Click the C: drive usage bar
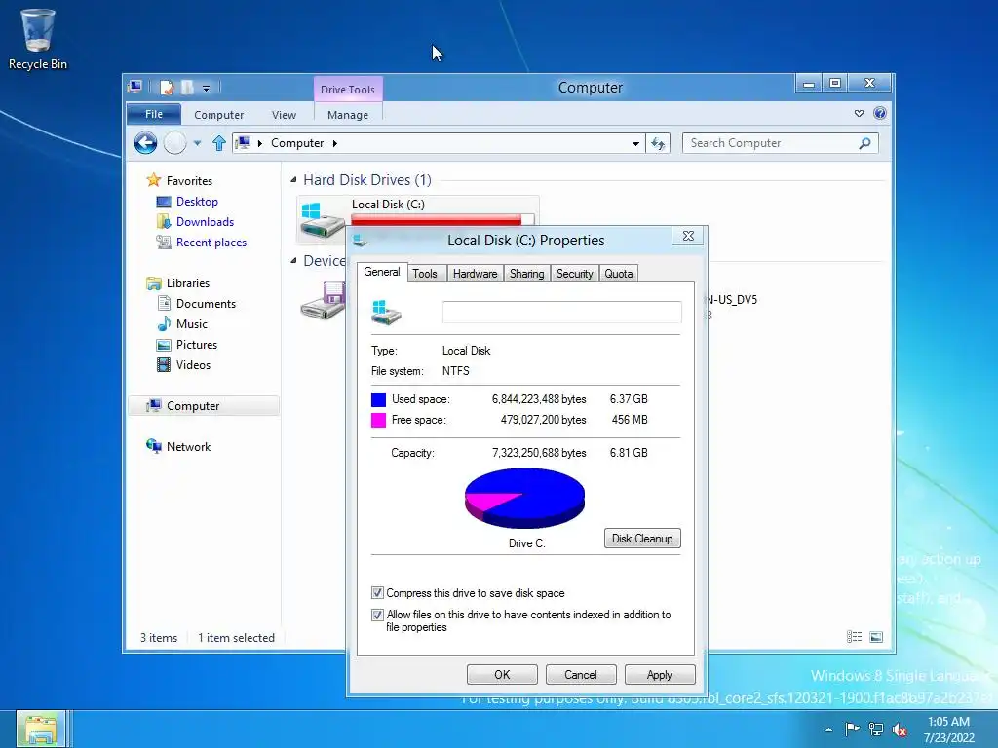This screenshot has height=748, width=998. pyautogui.click(x=442, y=220)
